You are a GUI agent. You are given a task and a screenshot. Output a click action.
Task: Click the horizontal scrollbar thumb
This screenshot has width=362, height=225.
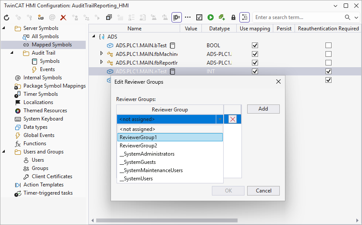tap(167, 220)
